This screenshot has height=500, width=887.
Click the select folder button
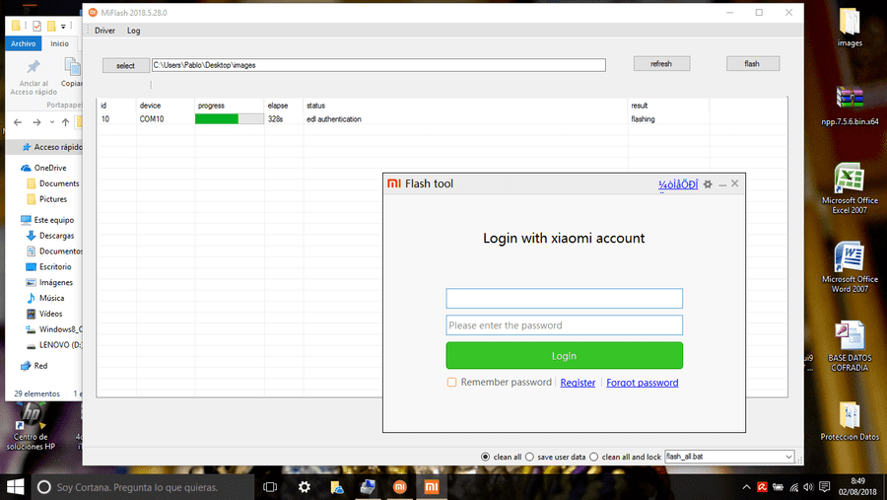125,66
